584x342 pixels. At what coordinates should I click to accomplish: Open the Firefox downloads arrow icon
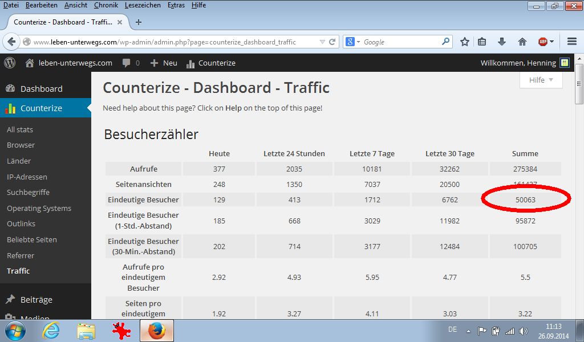(x=502, y=42)
